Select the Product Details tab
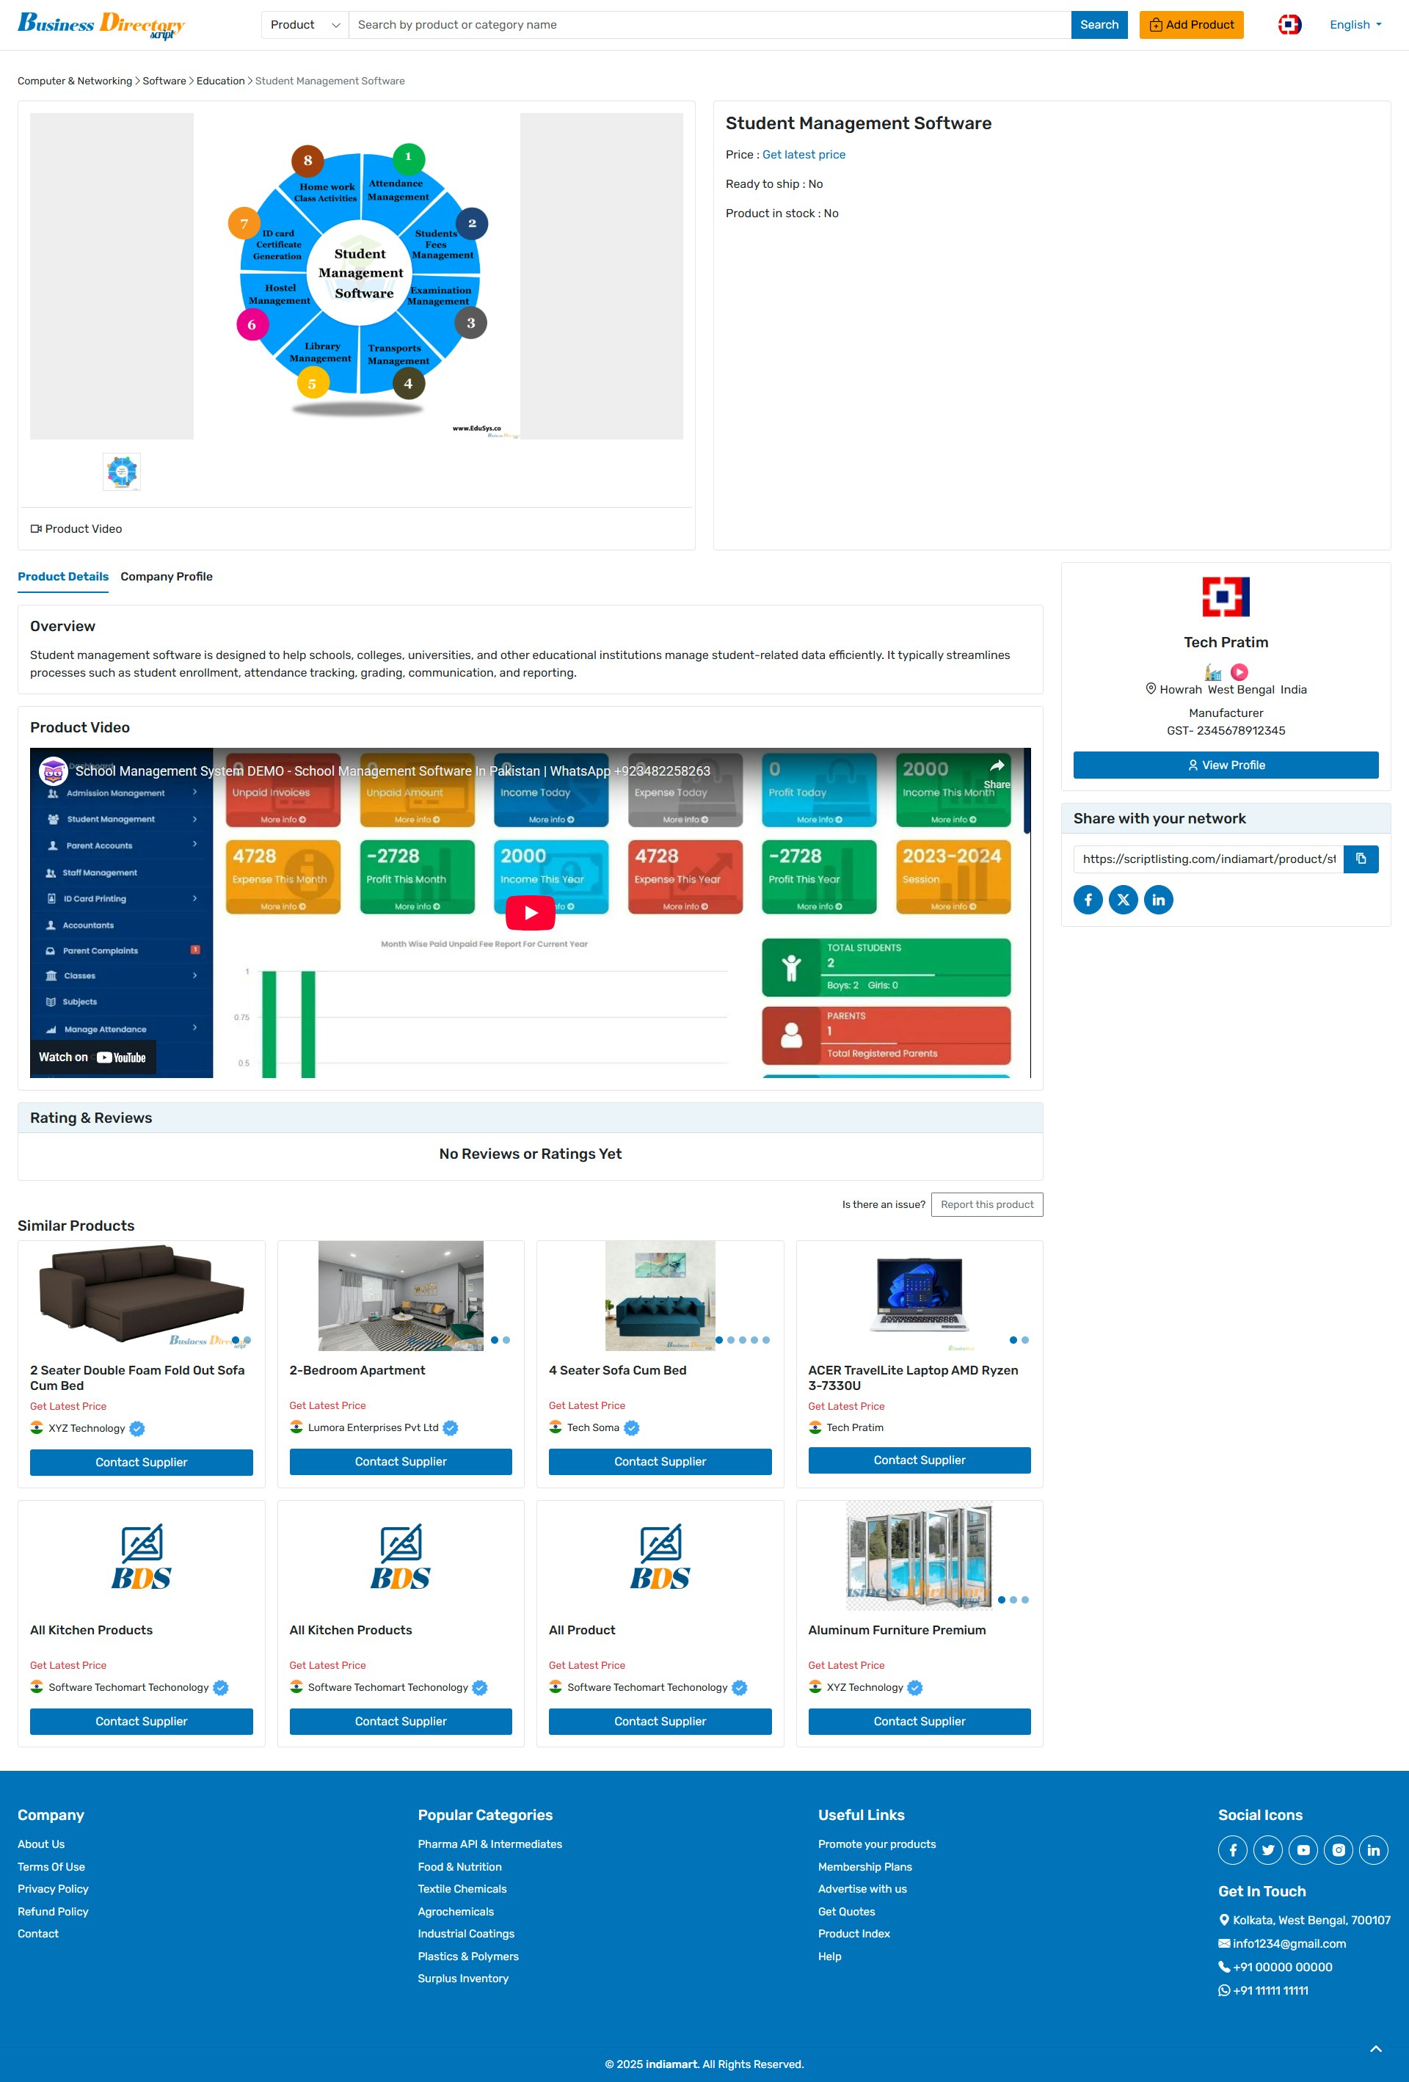1409x2082 pixels. tap(62, 576)
